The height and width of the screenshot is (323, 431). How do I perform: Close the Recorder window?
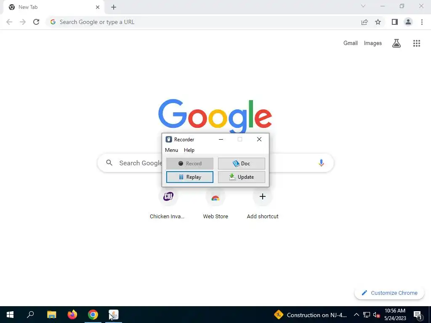coord(259,139)
